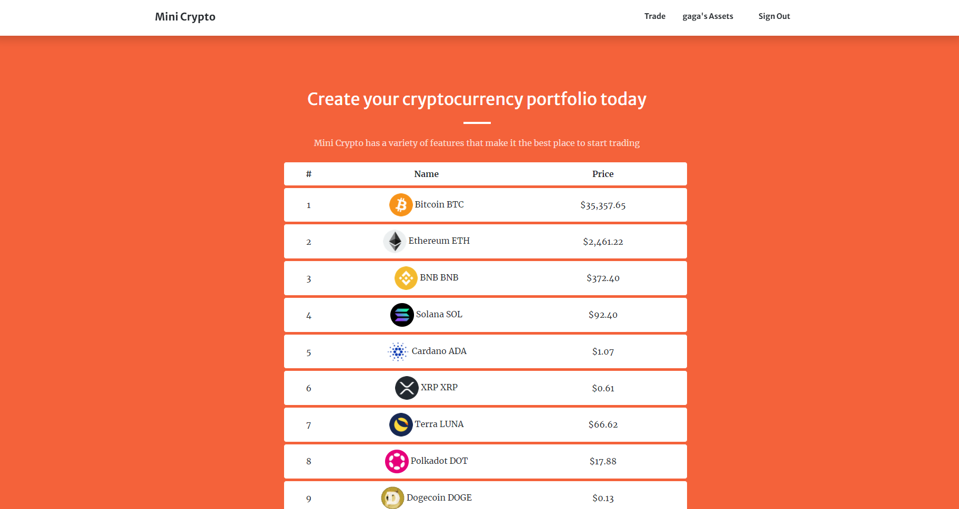
Task: Click the Ethereum ETH diamond icon
Action: click(394, 241)
